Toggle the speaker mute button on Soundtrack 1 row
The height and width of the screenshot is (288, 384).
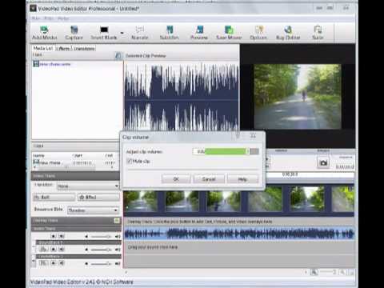[62, 250]
